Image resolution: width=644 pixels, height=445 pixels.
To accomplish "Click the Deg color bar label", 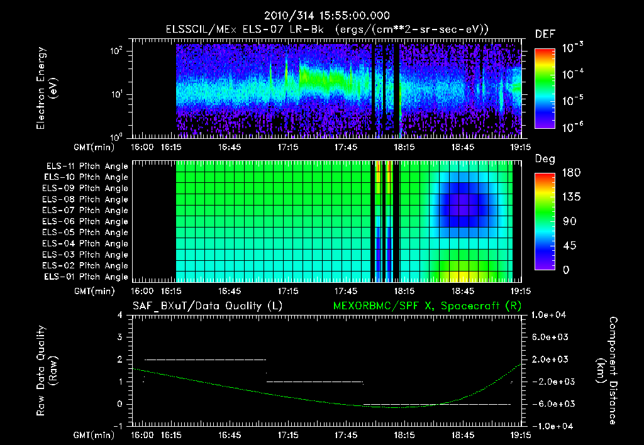I will pos(545,159).
